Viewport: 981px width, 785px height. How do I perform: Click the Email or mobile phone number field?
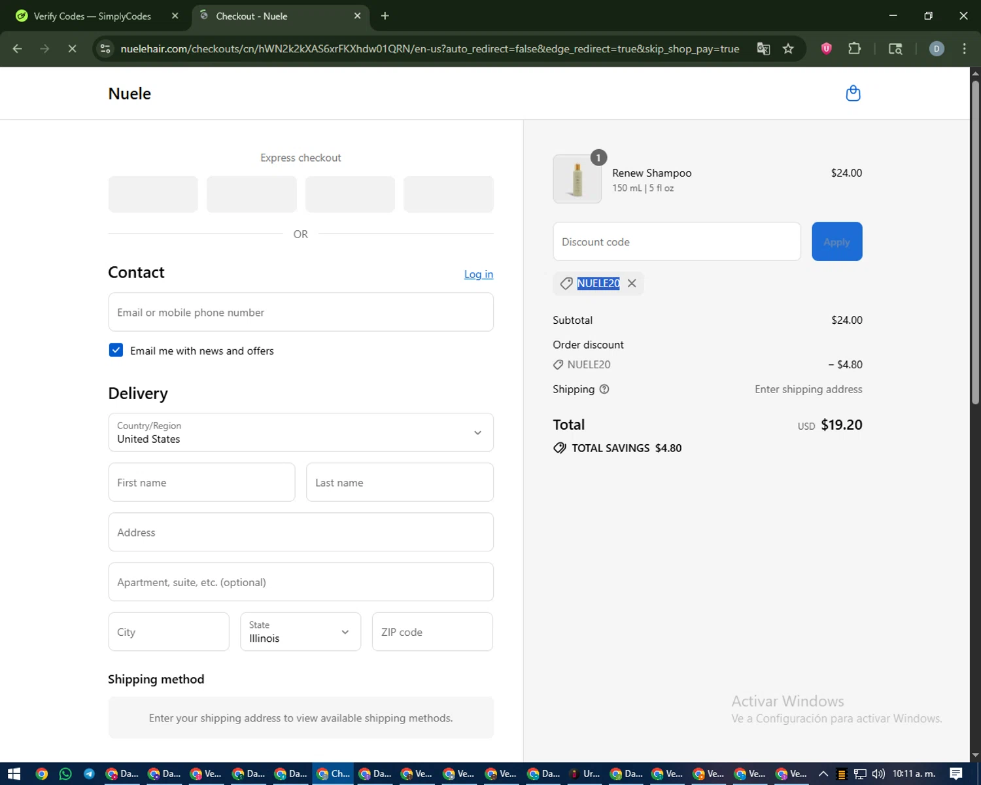[301, 312]
